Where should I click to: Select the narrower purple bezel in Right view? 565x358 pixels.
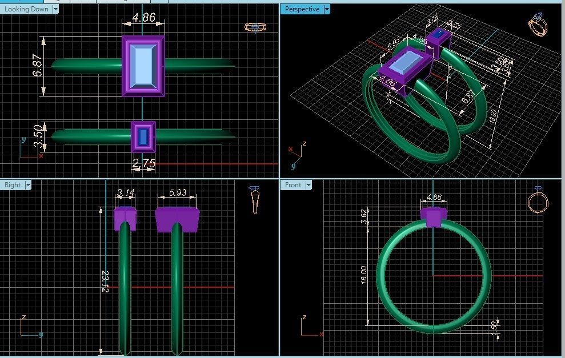[x=125, y=219]
